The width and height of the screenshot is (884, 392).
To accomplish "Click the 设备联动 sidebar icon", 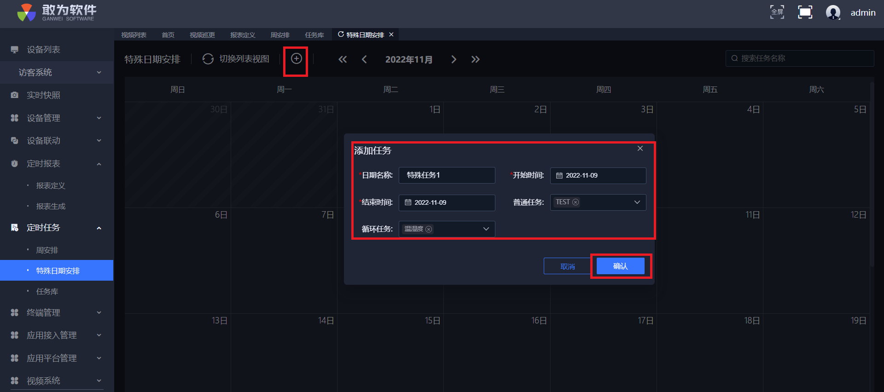I will [15, 141].
